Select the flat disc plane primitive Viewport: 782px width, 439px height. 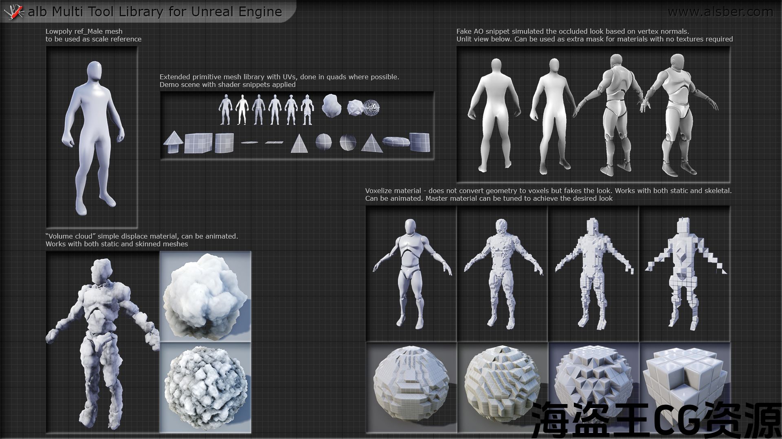pos(249,142)
